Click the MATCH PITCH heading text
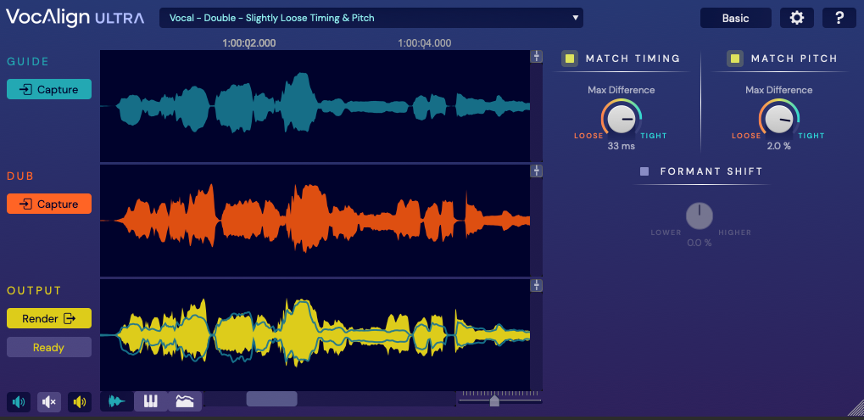Image resolution: width=864 pixels, height=420 pixels. (x=794, y=59)
